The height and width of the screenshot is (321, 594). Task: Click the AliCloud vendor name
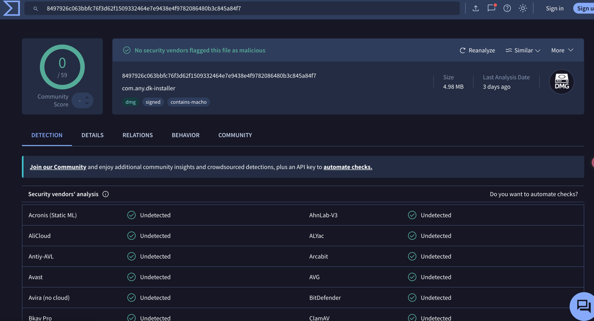click(x=39, y=236)
